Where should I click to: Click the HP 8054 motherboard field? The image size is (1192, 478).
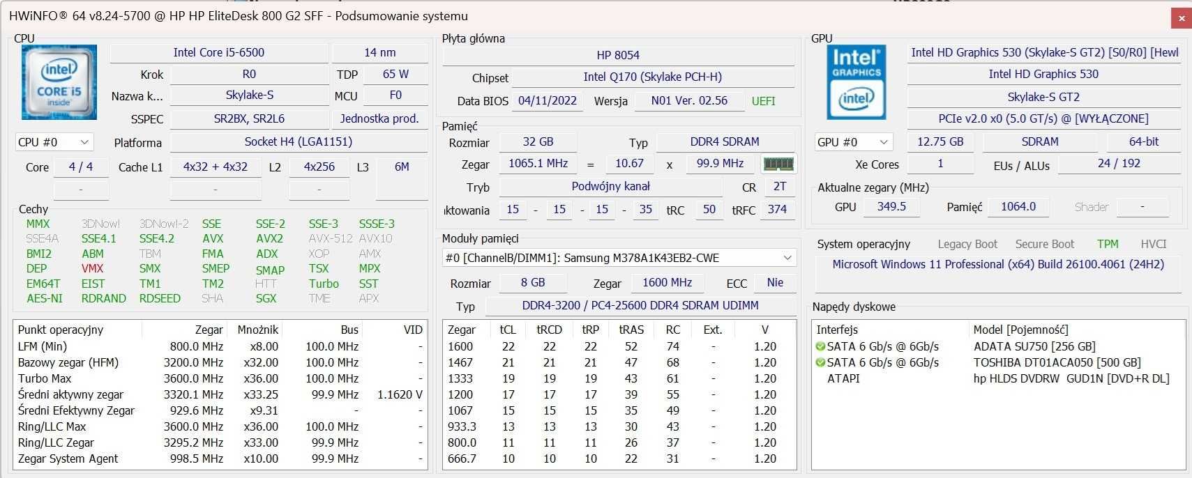[x=618, y=55]
